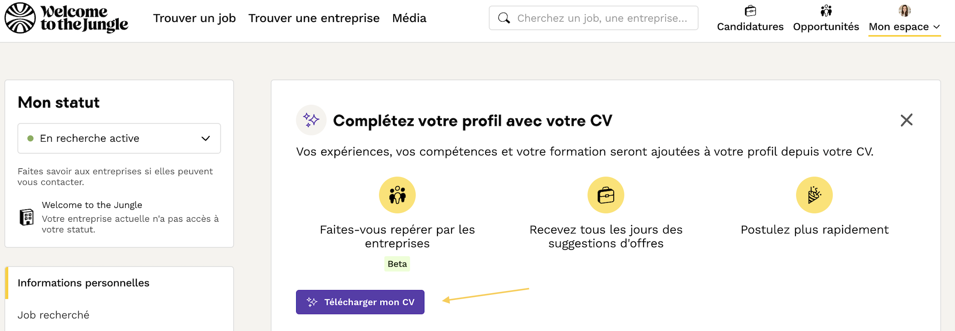Click the company building icon
955x331 pixels.
click(x=27, y=217)
